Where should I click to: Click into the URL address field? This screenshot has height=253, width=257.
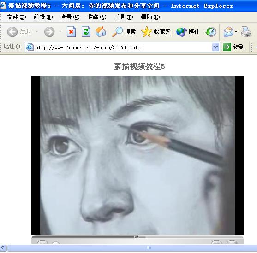[122, 47]
